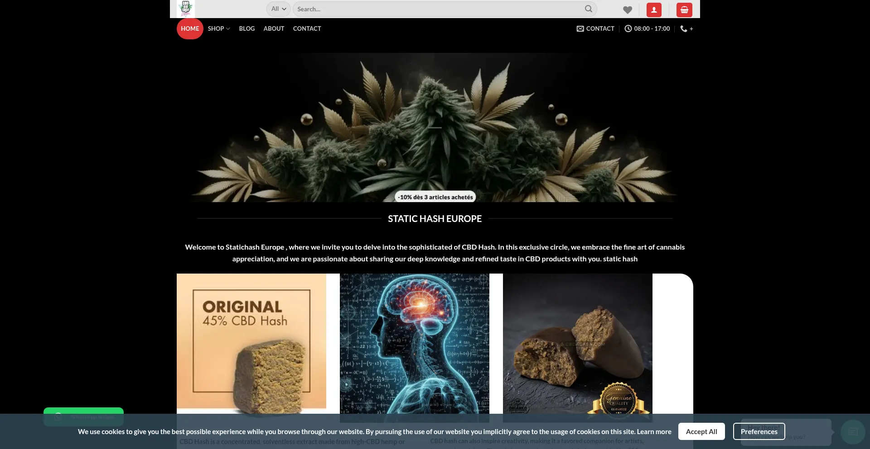Screen dimensions: 870x449
Task: Click the STATIC HASH EUROPE heading
Action: pos(435,219)
